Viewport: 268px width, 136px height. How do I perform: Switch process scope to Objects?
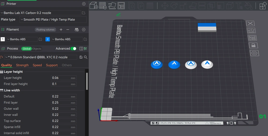[37, 49]
